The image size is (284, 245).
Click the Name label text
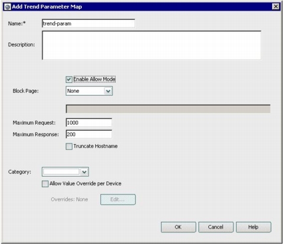coord(17,23)
